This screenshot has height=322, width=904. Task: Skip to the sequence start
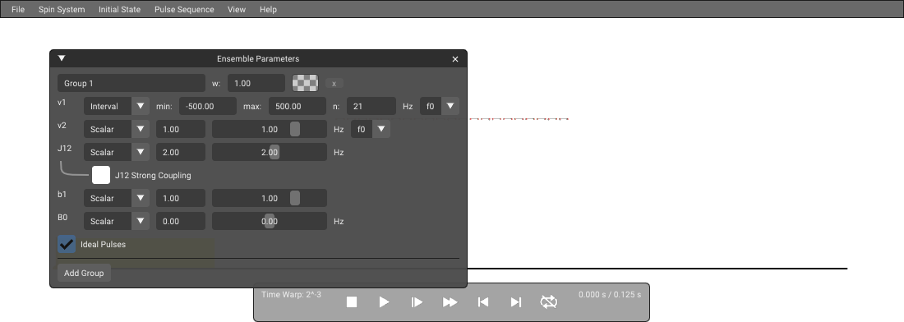coord(483,301)
